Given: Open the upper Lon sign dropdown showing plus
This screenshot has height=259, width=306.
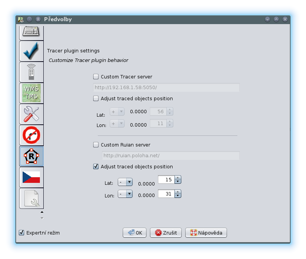Looking at the screenshot, I should tap(117, 124).
